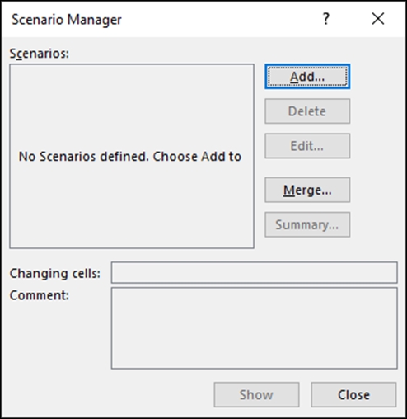This screenshot has height=419, width=407.
Task: Click into the Comment text box
Action: pos(255,328)
